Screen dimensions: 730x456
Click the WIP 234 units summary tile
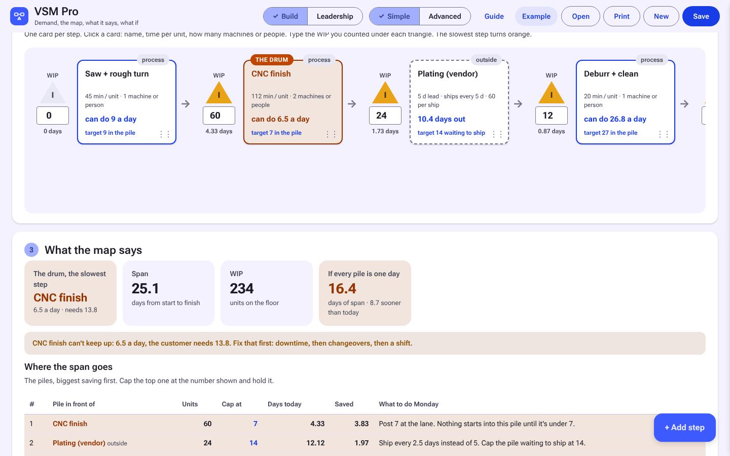click(267, 293)
